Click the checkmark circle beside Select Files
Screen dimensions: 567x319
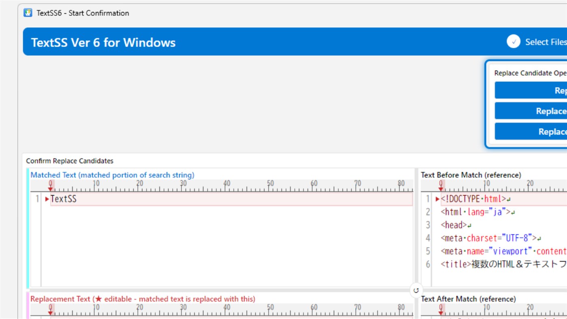tap(514, 41)
